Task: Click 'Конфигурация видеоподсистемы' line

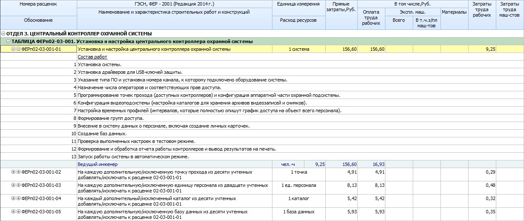Action: point(192,103)
